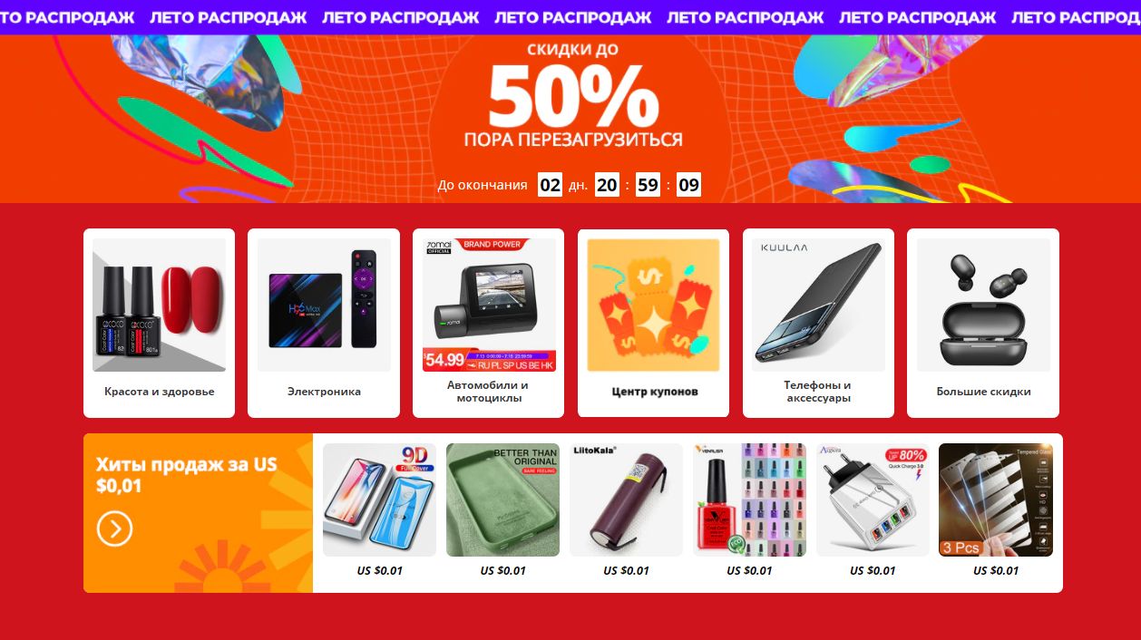Open the Центр купонов coupon icon
This screenshot has height=640, width=1141.
(x=653, y=305)
